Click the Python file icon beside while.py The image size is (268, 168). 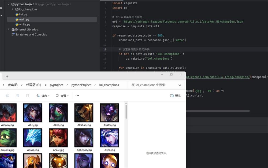tap(17, 24)
